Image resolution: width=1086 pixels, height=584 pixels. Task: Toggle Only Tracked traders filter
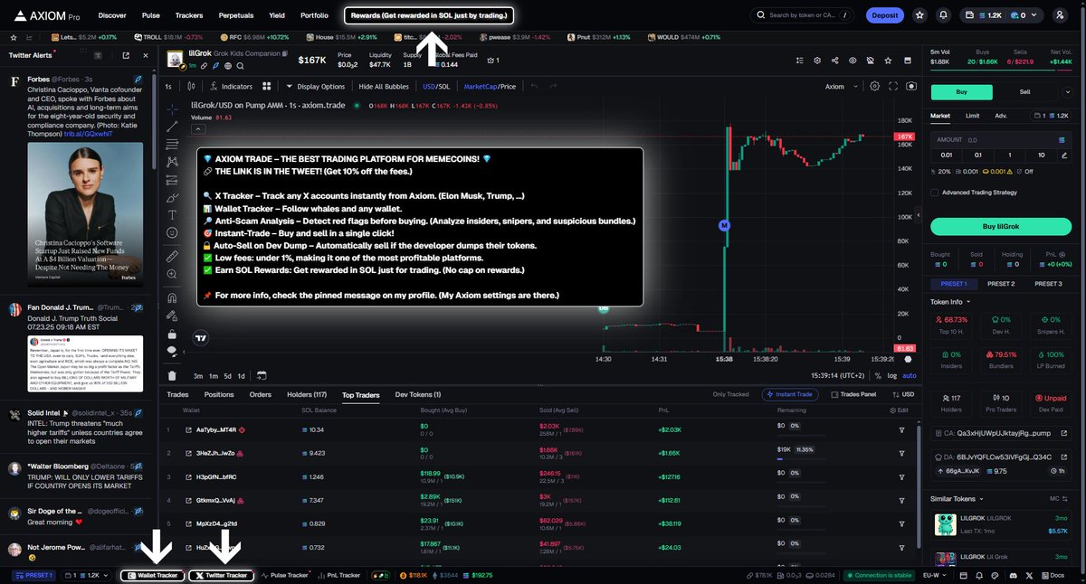tap(730, 394)
